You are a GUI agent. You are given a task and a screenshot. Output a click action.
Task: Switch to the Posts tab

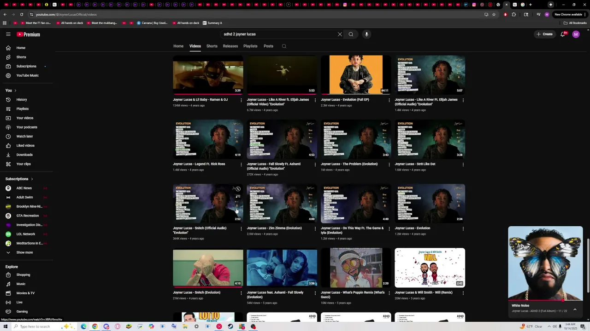tap(268, 46)
